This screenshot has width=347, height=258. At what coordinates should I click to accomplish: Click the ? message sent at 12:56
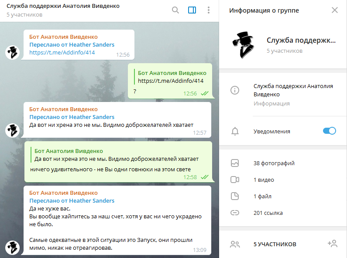point(135,91)
